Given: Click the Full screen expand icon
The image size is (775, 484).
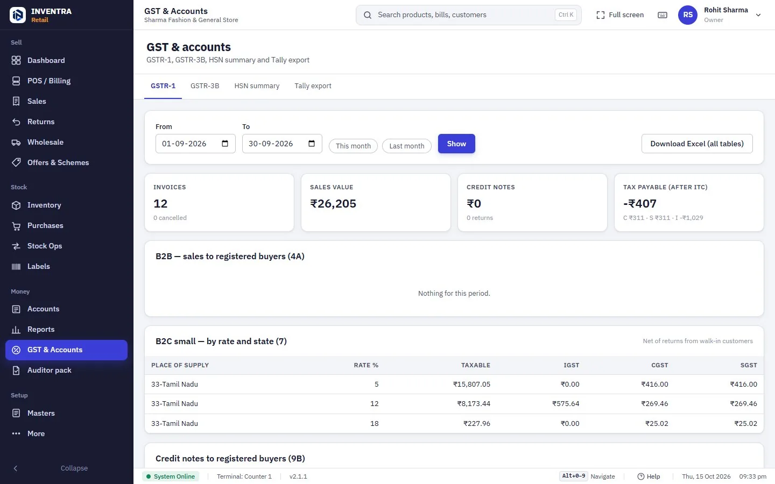Looking at the screenshot, I should pyautogui.click(x=601, y=15).
